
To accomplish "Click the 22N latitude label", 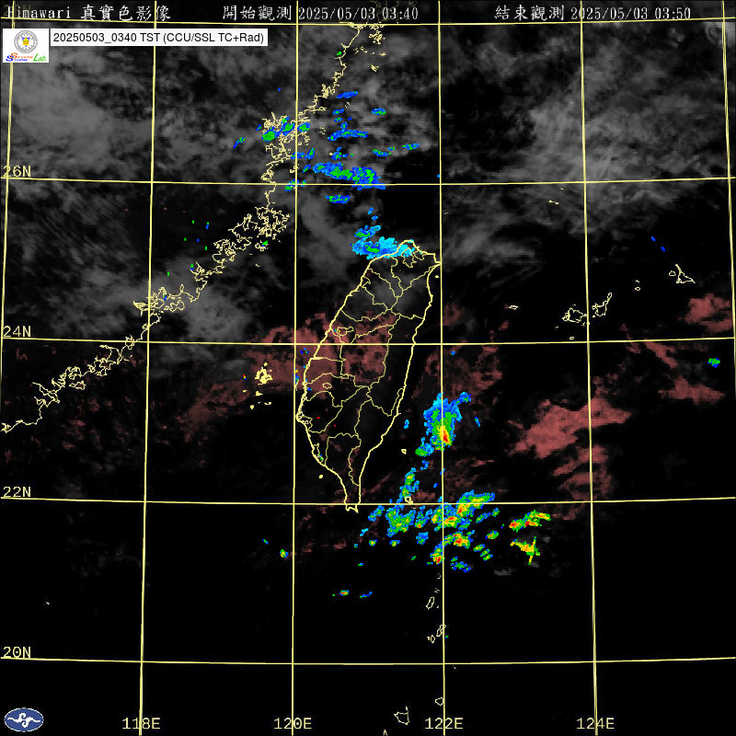I will click(17, 492).
